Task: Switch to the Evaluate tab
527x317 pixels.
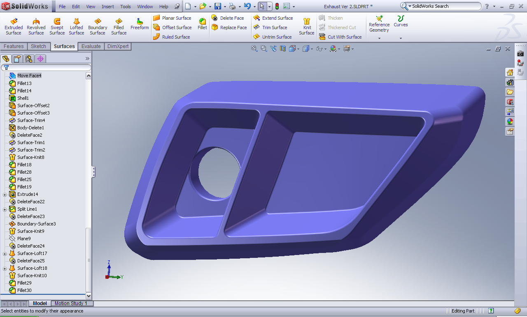Action: point(91,46)
